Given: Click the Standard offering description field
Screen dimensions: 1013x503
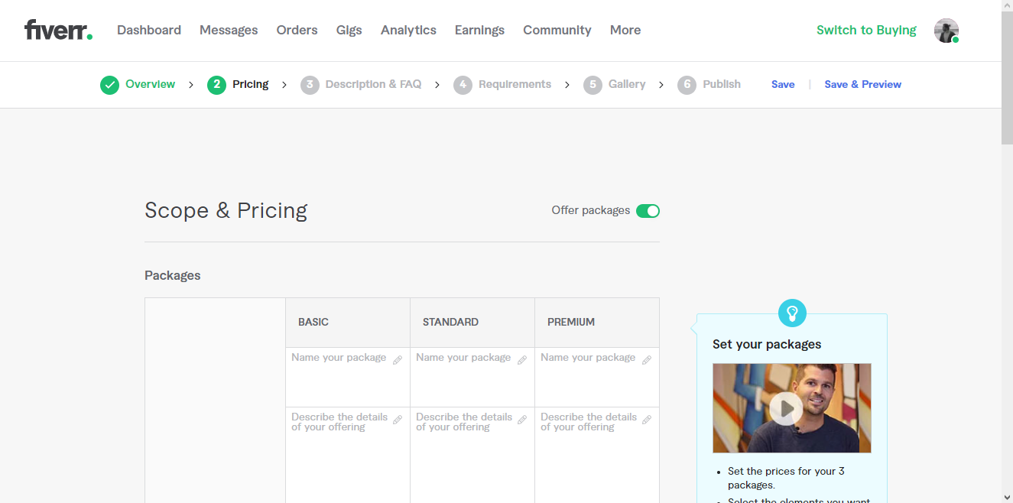Looking at the screenshot, I should point(472,455).
